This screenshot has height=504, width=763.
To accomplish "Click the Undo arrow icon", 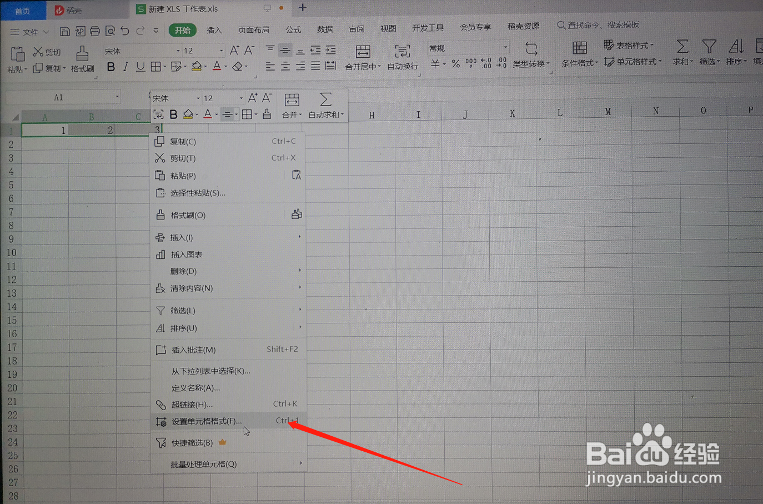I will 124,32.
